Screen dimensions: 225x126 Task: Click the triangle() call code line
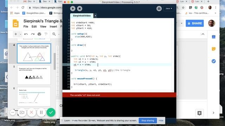pyautogui.click(x=102, y=70)
